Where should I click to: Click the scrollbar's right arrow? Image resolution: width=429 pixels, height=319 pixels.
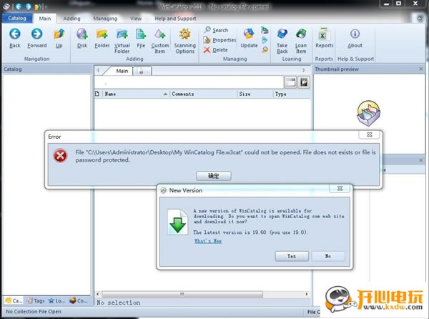(x=307, y=294)
